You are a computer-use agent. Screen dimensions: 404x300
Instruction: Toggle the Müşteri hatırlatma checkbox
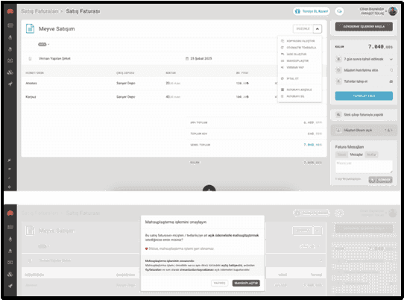point(391,70)
